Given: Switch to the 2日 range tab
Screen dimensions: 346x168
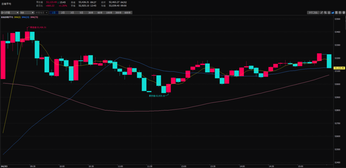Looking at the screenshot, I should [x=63, y=13].
